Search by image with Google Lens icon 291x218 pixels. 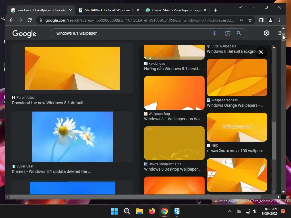228,33
